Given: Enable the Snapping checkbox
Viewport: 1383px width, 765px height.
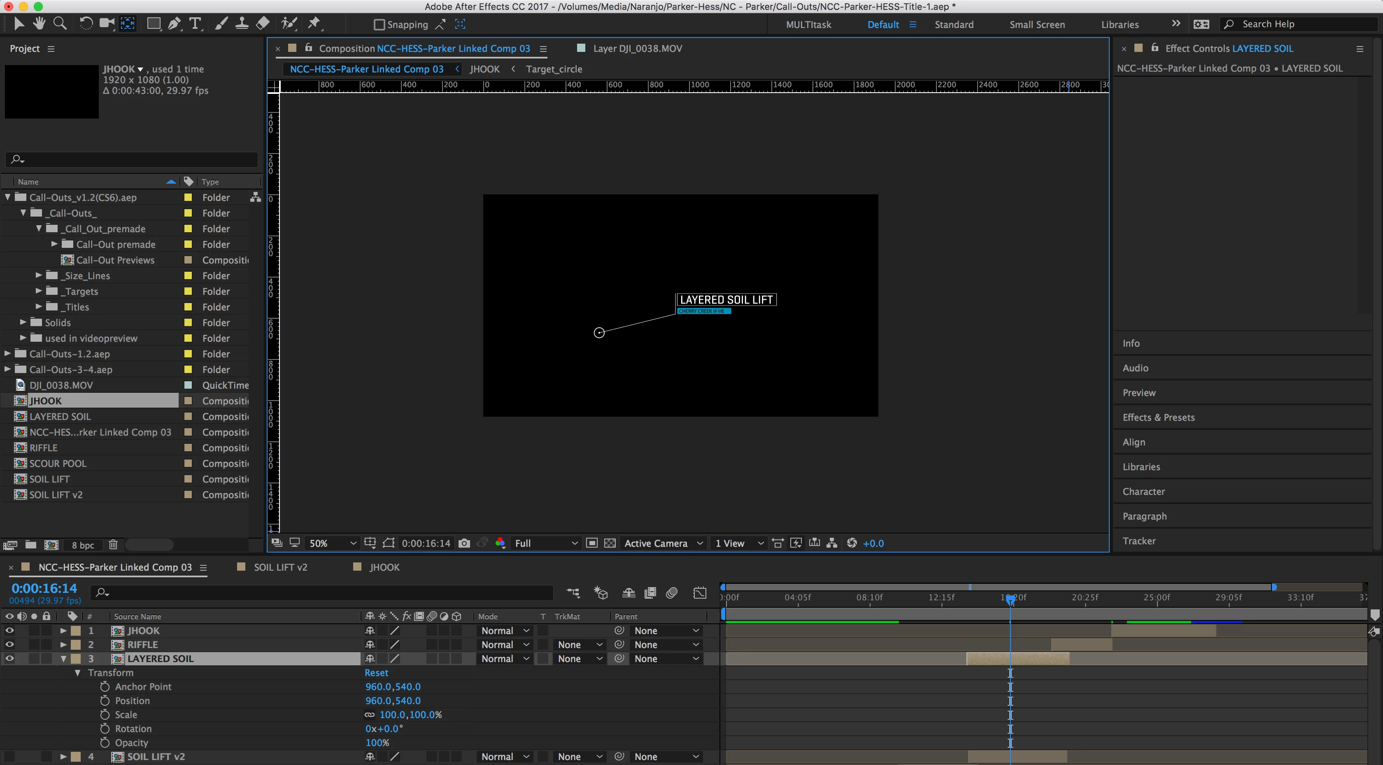Looking at the screenshot, I should click(379, 25).
